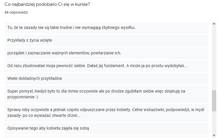Click the response 'porządek i zaznaczanie ważnych elementów'
Screen dimensions: 218x140
tap(106, 53)
